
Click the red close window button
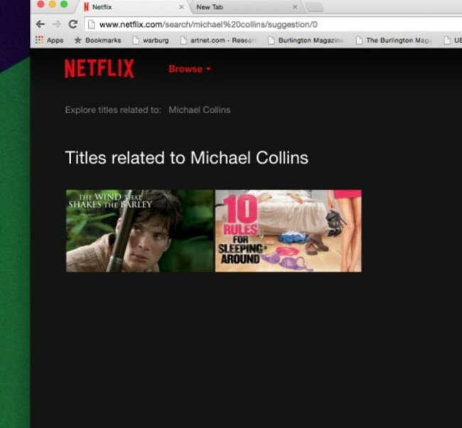(x=41, y=4)
